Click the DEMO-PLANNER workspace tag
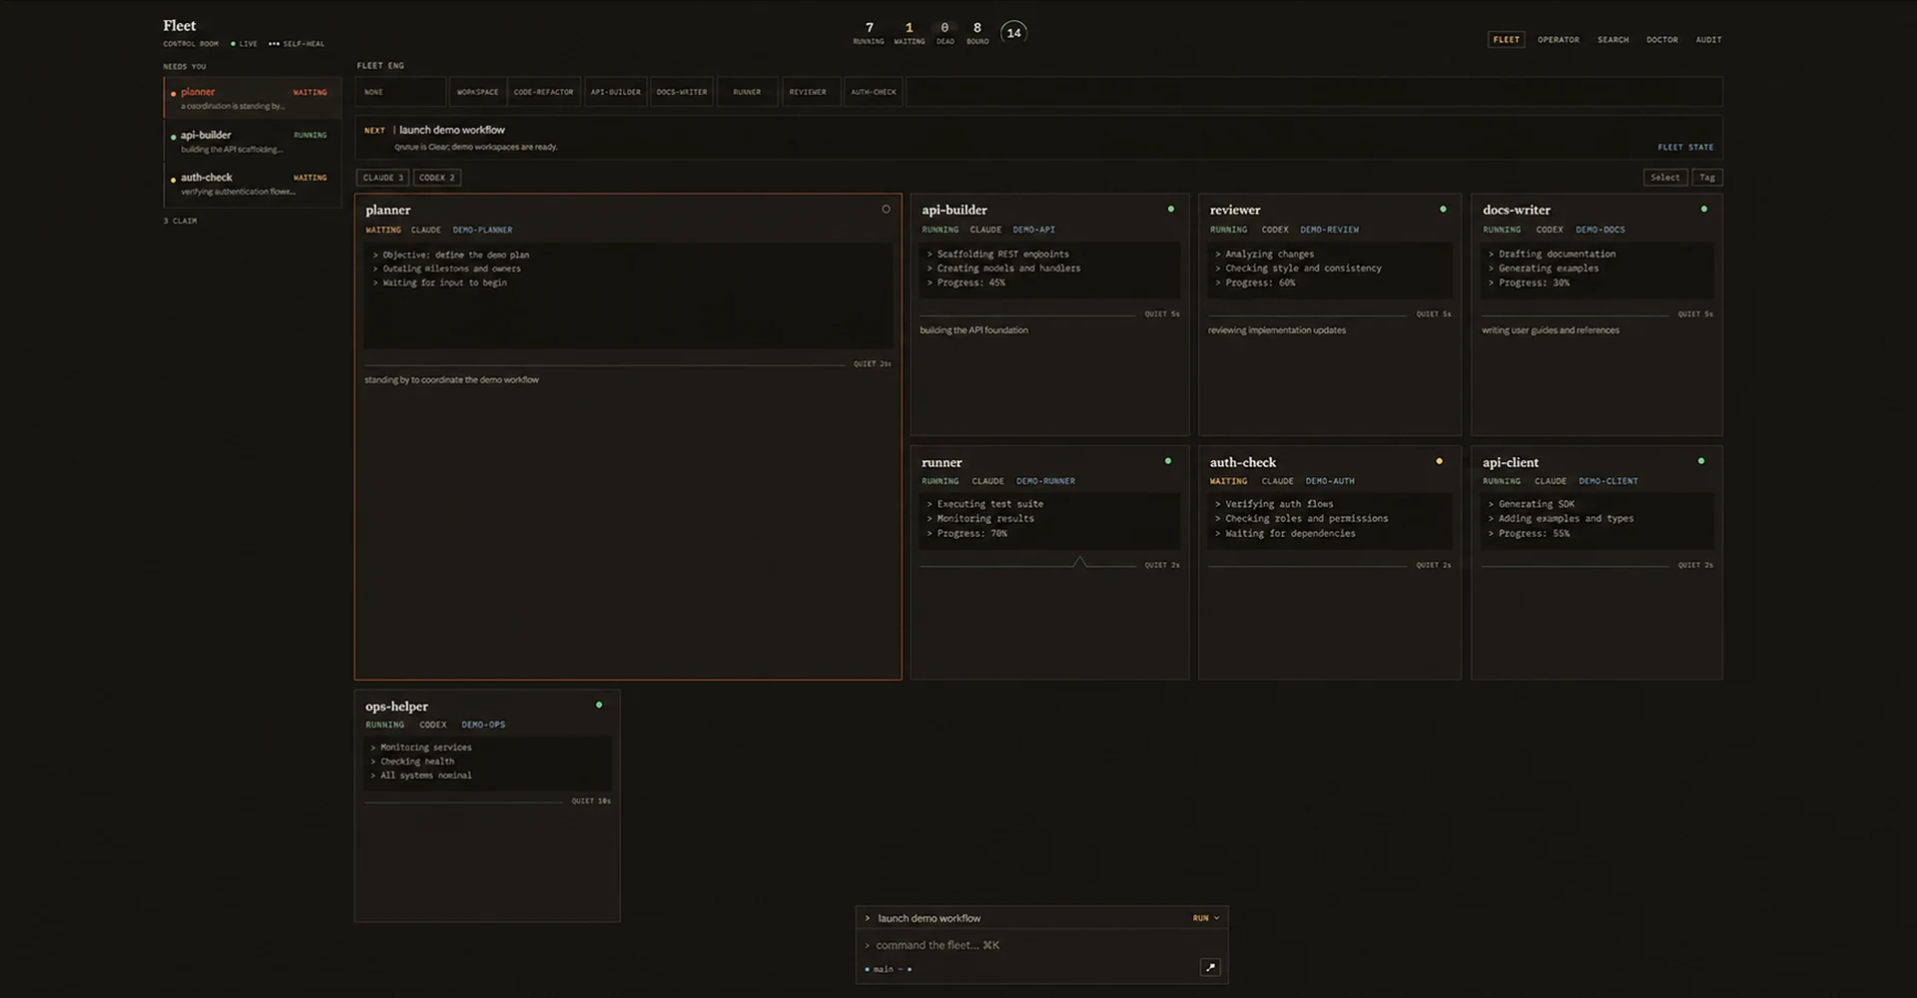The width and height of the screenshot is (1917, 998). (x=482, y=231)
